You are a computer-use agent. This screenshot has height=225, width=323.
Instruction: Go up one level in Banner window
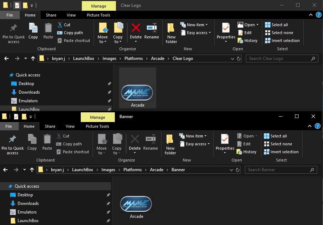tap(32, 170)
